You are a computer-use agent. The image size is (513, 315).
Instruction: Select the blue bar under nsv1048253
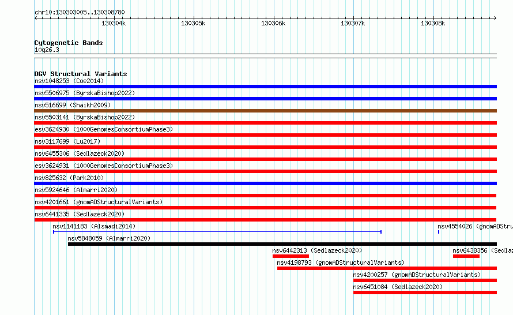tap(265, 87)
